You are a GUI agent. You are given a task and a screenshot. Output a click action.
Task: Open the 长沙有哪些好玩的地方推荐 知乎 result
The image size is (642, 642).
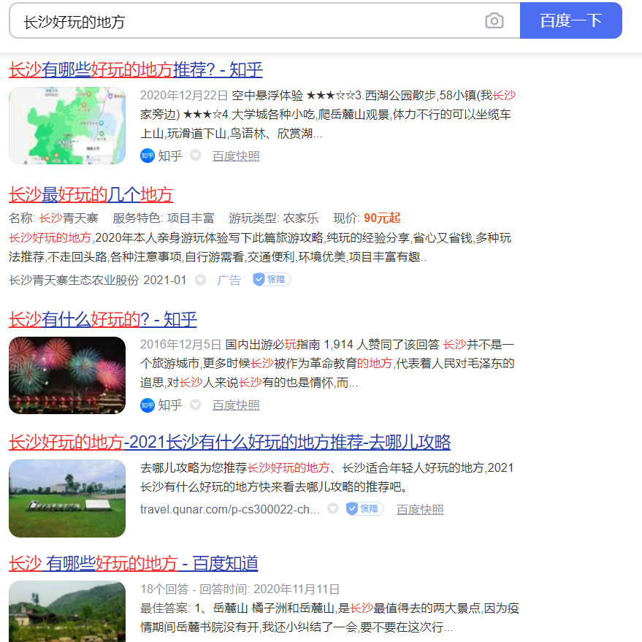(136, 70)
